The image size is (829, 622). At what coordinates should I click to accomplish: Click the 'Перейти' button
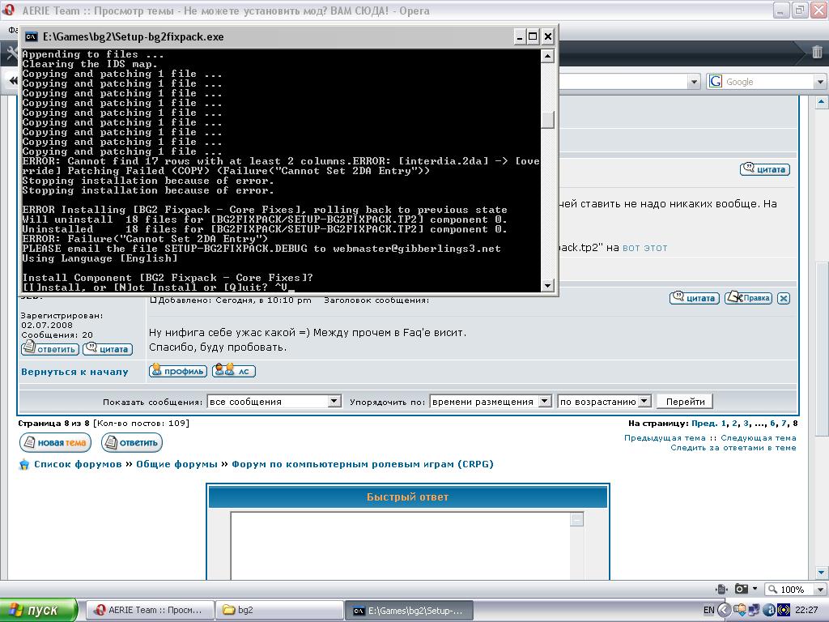[685, 401]
